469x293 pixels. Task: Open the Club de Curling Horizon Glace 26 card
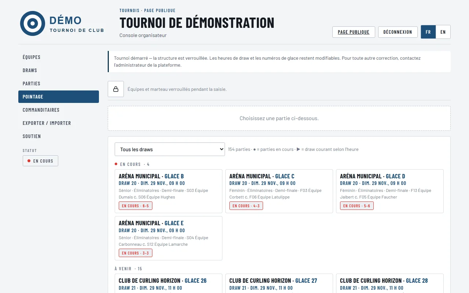click(169, 283)
